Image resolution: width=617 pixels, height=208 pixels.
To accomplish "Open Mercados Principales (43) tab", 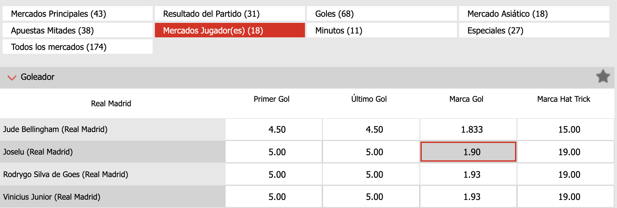I will 77,14.
